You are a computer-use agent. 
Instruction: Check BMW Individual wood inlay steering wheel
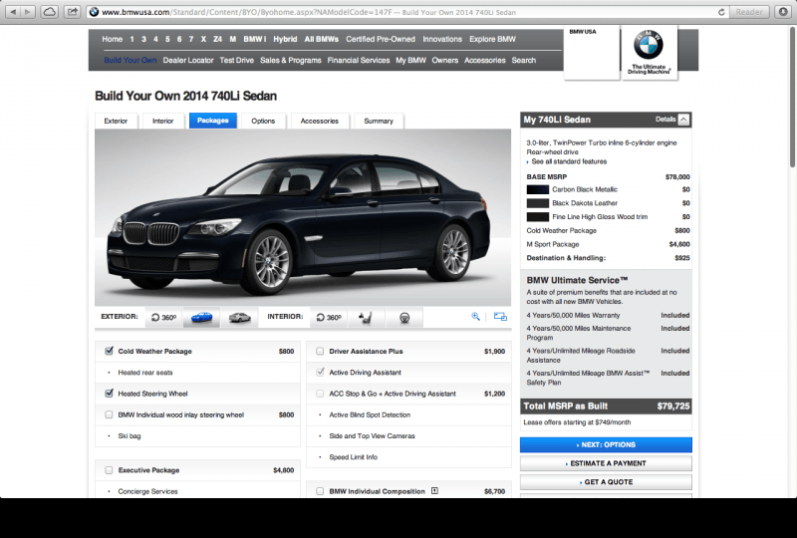point(109,414)
